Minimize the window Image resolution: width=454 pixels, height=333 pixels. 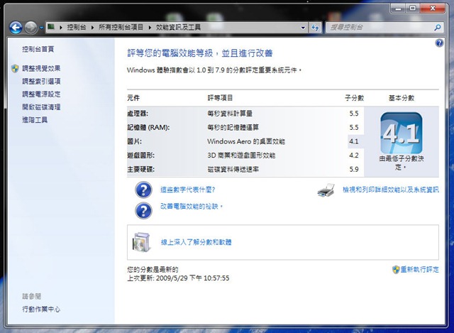(x=399, y=9)
